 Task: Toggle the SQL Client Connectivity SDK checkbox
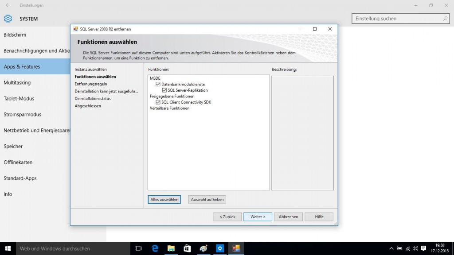[158, 102]
